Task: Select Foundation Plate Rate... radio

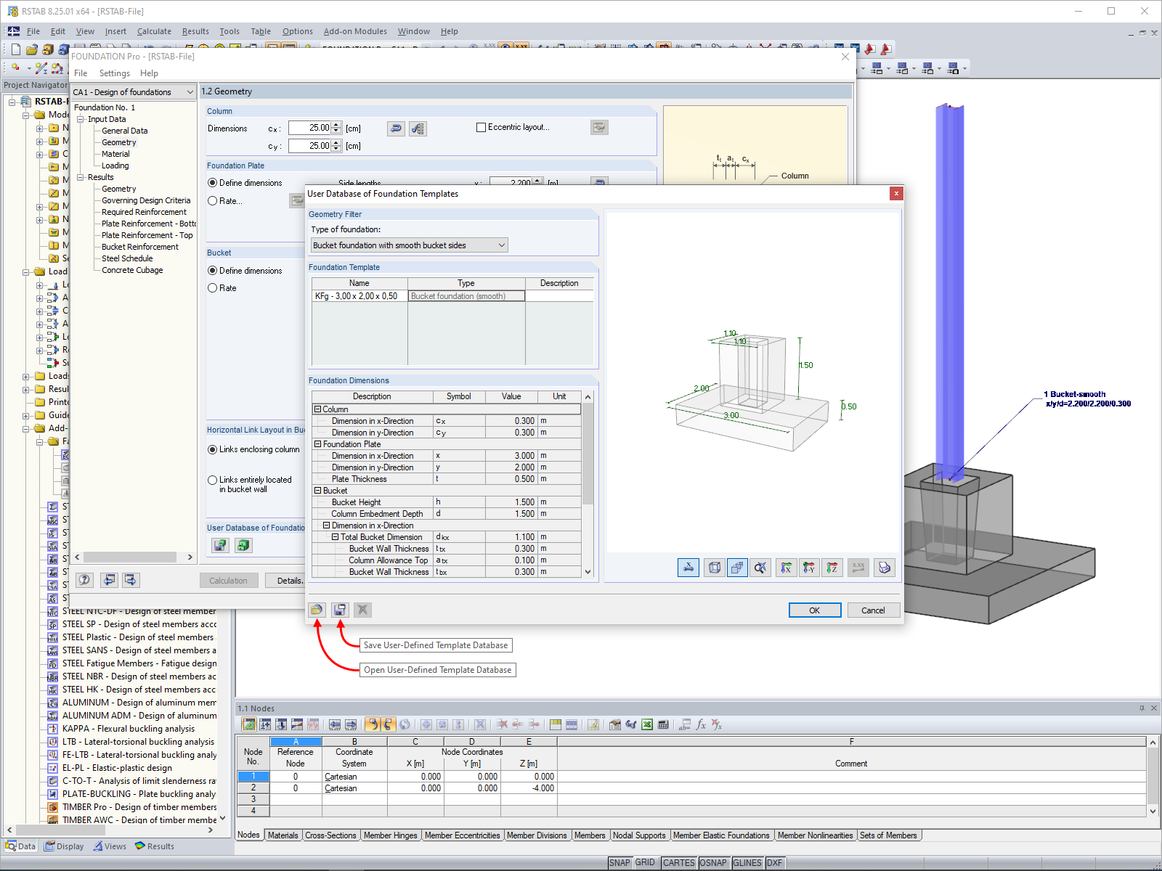Action: point(213,201)
